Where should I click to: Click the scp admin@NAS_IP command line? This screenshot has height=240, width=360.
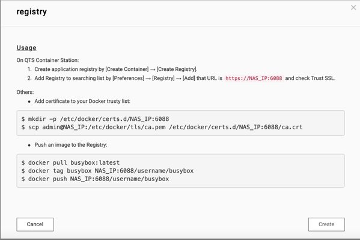(162, 127)
